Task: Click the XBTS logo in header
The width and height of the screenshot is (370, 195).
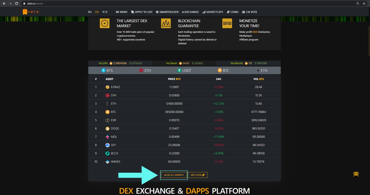Action: pyautogui.click(x=31, y=12)
